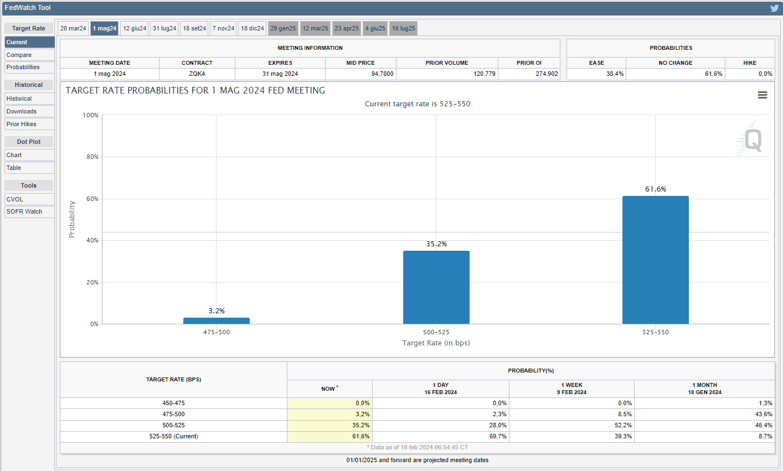Image resolution: width=783 pixels, height=471 pixels.
Task: Open the Downloads section
Action: pyautogui.click(x=29, y=111)
